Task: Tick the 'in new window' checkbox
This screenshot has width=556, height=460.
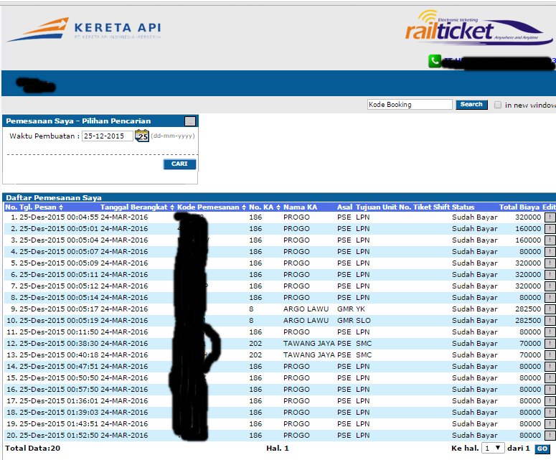Action: [498, 105]
